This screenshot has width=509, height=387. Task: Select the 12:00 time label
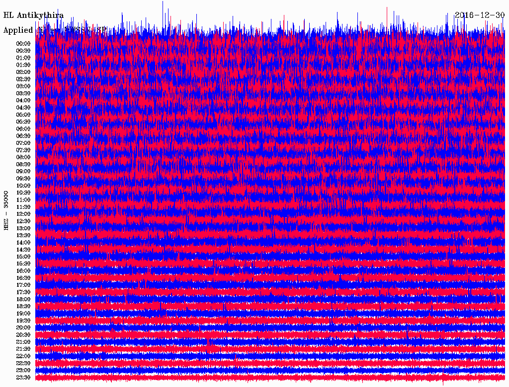tap(23, 214)
